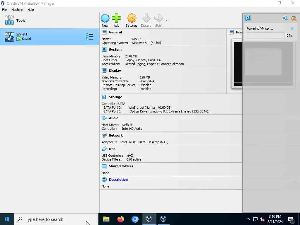Viewport: 300px width, 225px height.
Task: Open General settings section header
Action: point(115,32)
